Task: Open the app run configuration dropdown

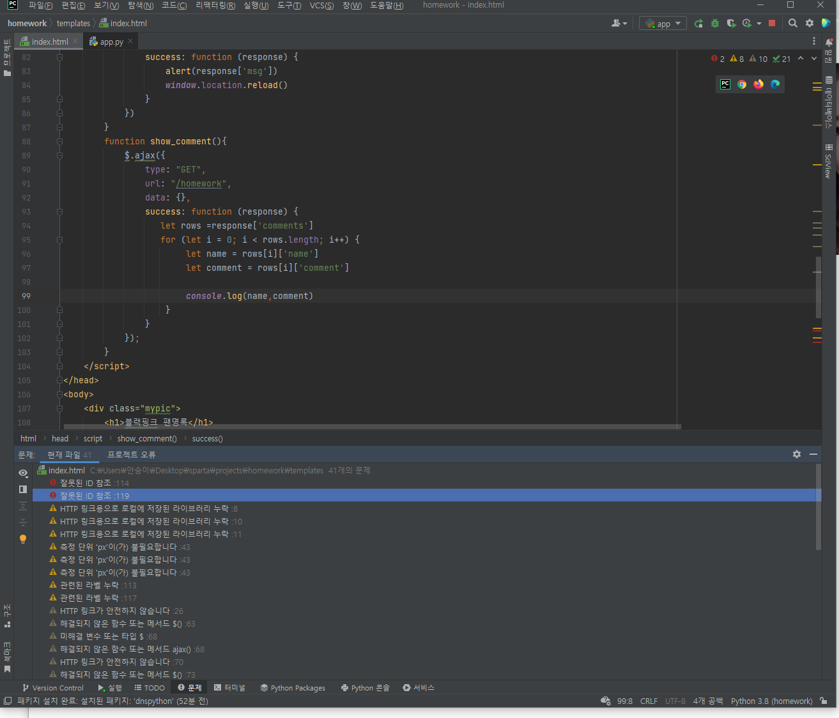Action: pyautogui.click(x=663, y=24)
